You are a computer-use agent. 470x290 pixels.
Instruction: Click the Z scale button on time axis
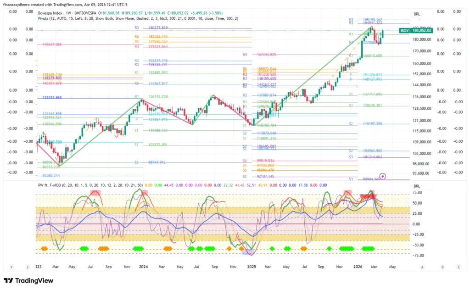pos(28,266)
